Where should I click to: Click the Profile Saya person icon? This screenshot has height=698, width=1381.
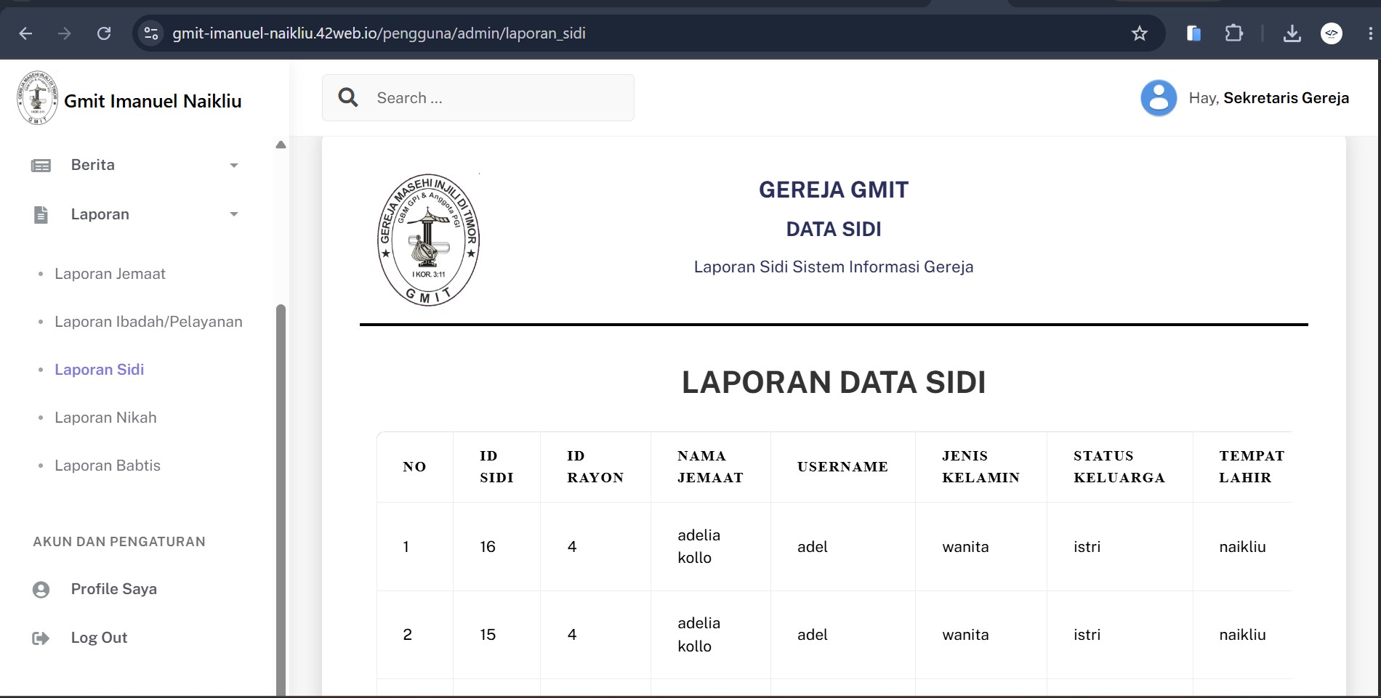pyautogui.click(x=41, y=590)
